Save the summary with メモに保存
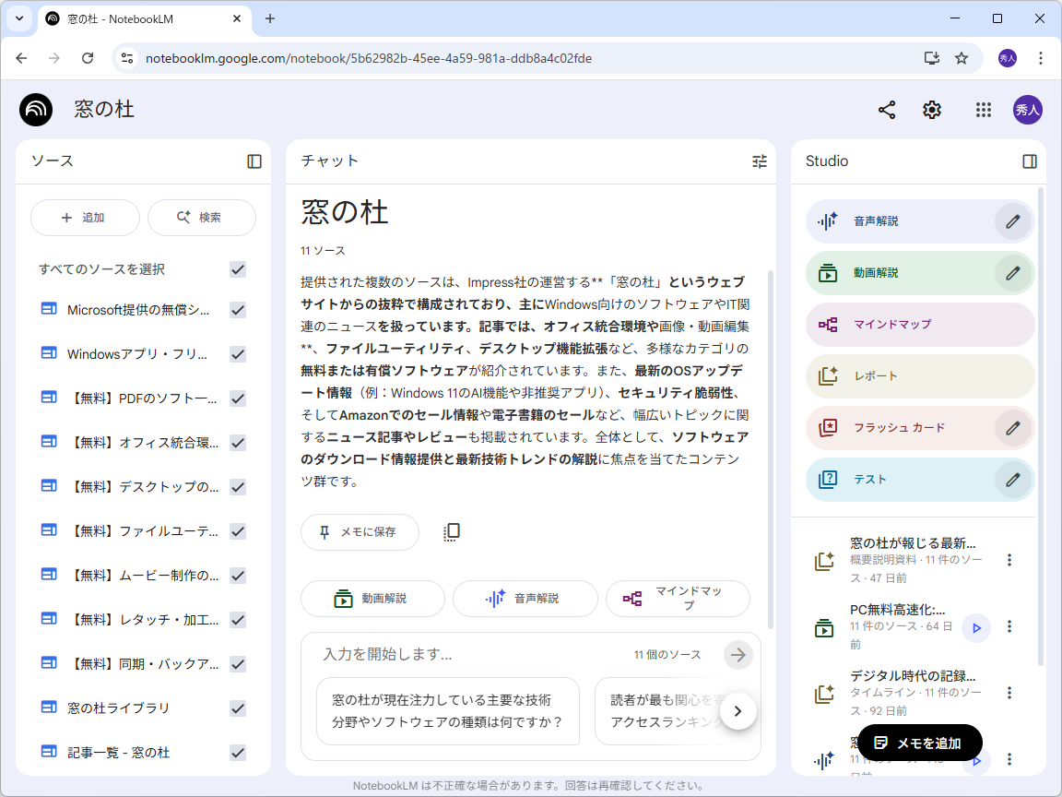The height and width of the screenshot is (797, 1062). (360, 531)
